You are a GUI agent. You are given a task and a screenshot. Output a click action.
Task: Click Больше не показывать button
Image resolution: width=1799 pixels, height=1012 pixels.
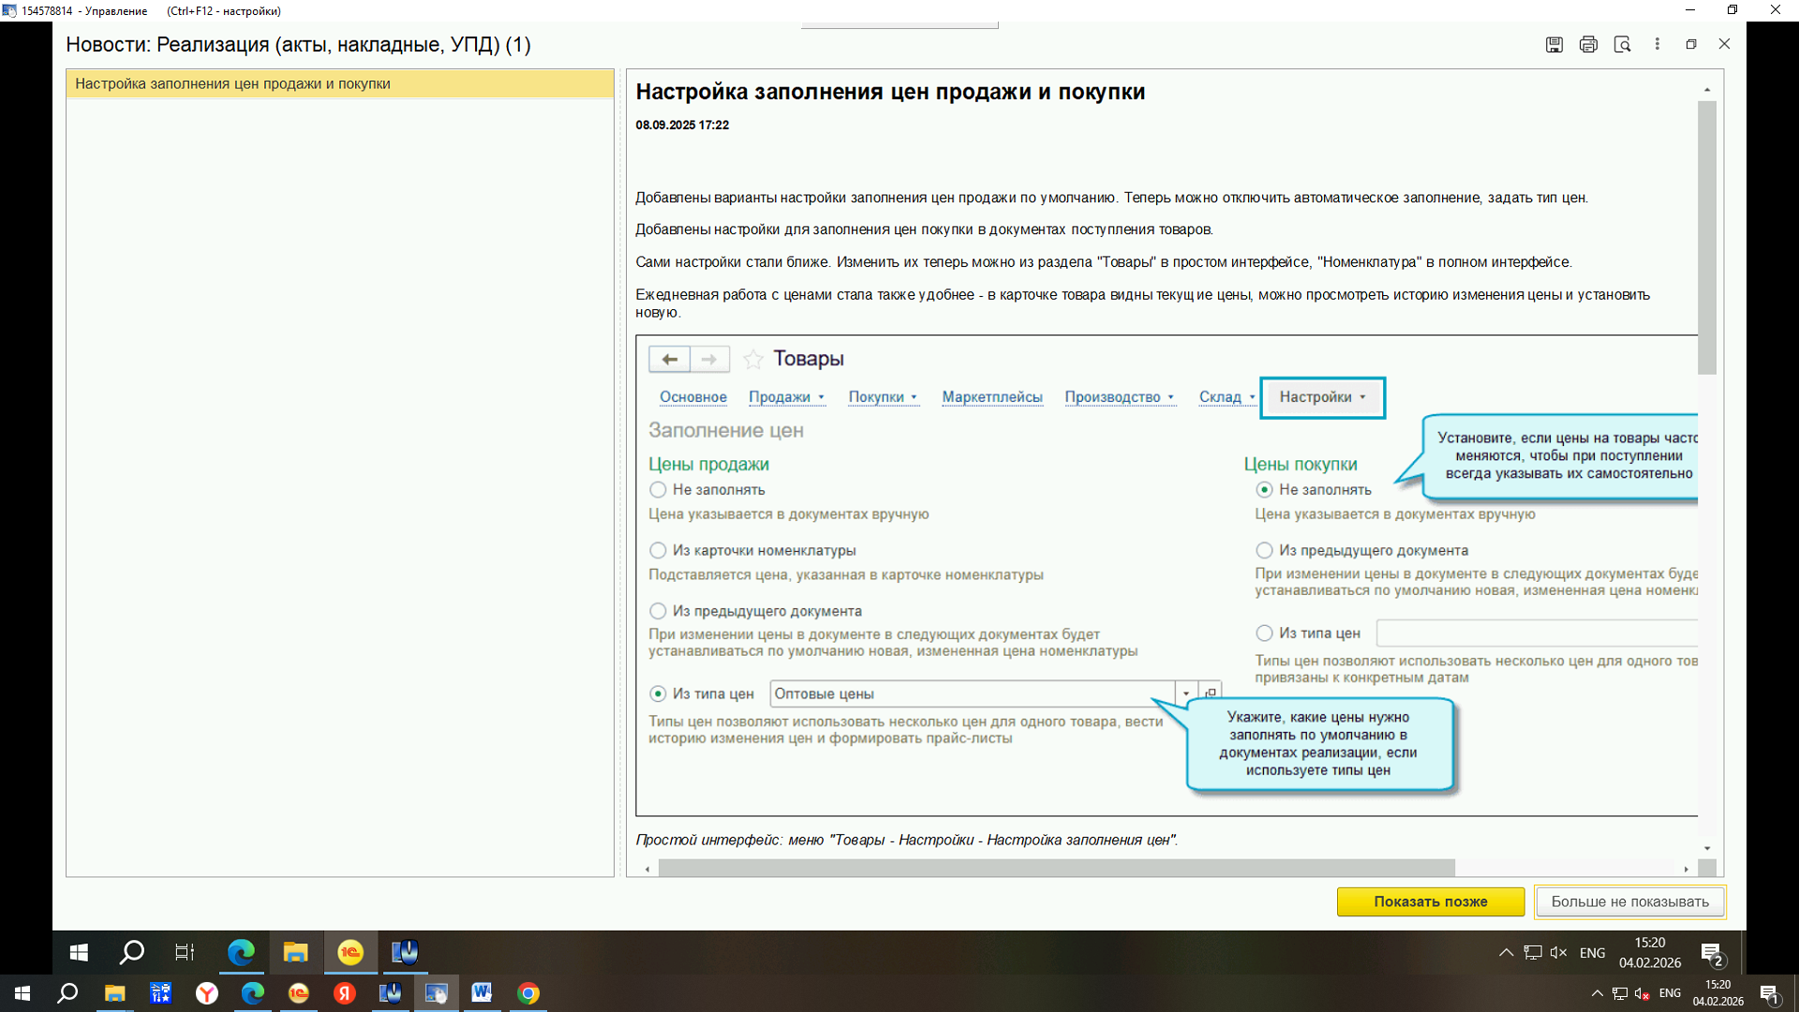click(1629, 901)
